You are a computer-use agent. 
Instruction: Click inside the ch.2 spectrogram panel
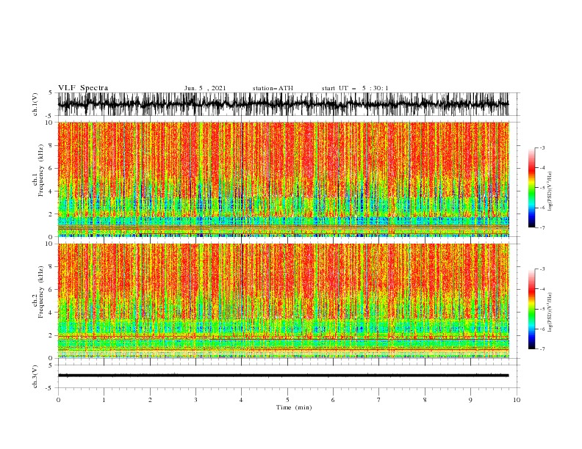coord(283,301)
